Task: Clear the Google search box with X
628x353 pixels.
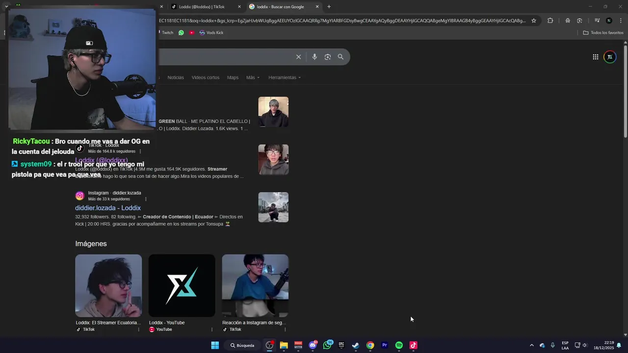Action: pyautogui.click(x=298, y=57)
